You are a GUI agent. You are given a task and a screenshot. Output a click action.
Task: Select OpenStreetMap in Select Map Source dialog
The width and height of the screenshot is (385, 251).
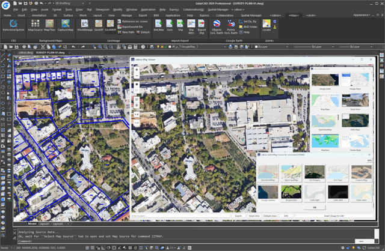click(x=268, y=173)
